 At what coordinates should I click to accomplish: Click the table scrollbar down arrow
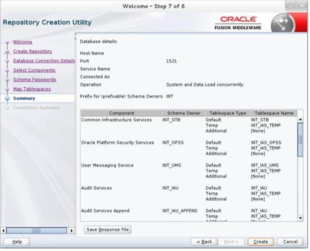(x=300, y=218)
